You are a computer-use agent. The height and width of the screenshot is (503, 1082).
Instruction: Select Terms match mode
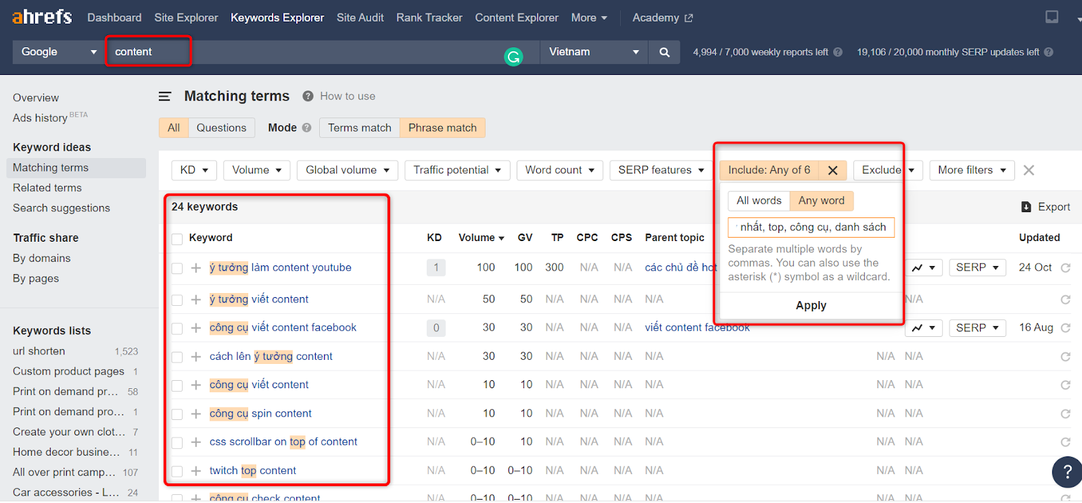click(360, 128)
